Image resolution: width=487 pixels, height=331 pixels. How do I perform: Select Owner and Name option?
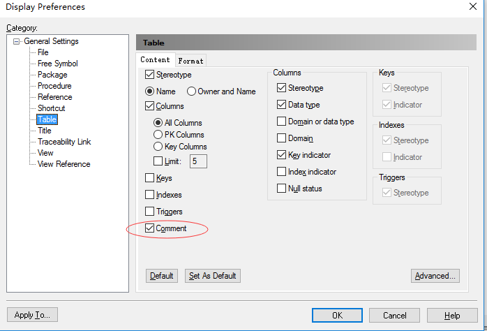tap(191, 91)
